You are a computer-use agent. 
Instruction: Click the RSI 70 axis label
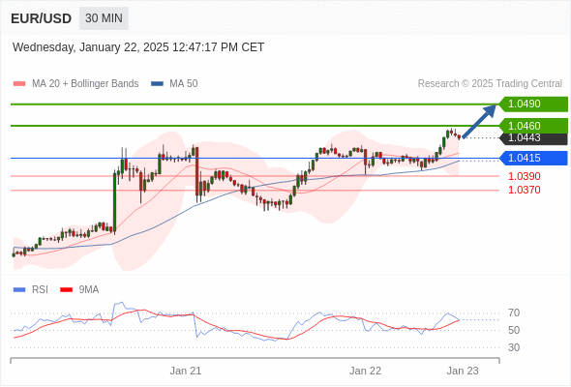click(x=514, y=313)
